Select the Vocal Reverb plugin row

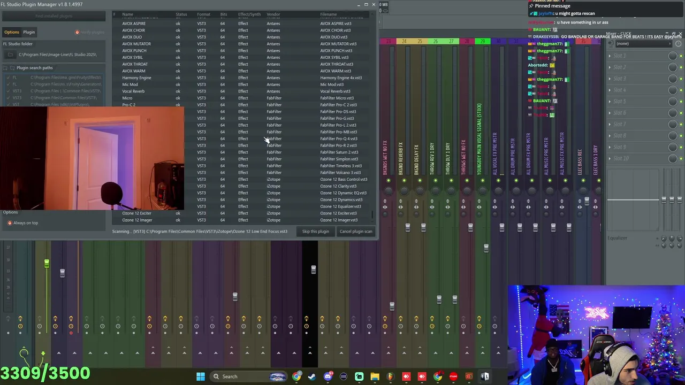click(x=242, y=91)
